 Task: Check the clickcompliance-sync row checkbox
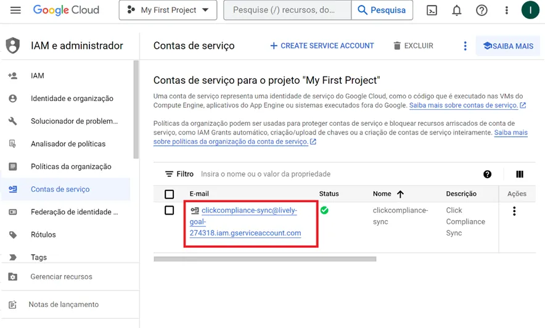coord(170,210)
